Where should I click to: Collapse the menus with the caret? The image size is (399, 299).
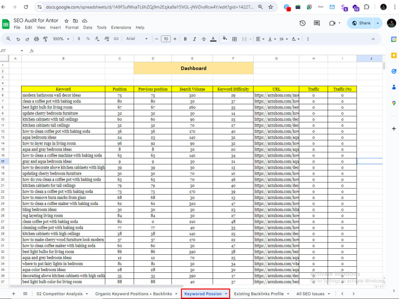[x=373, y=39]
